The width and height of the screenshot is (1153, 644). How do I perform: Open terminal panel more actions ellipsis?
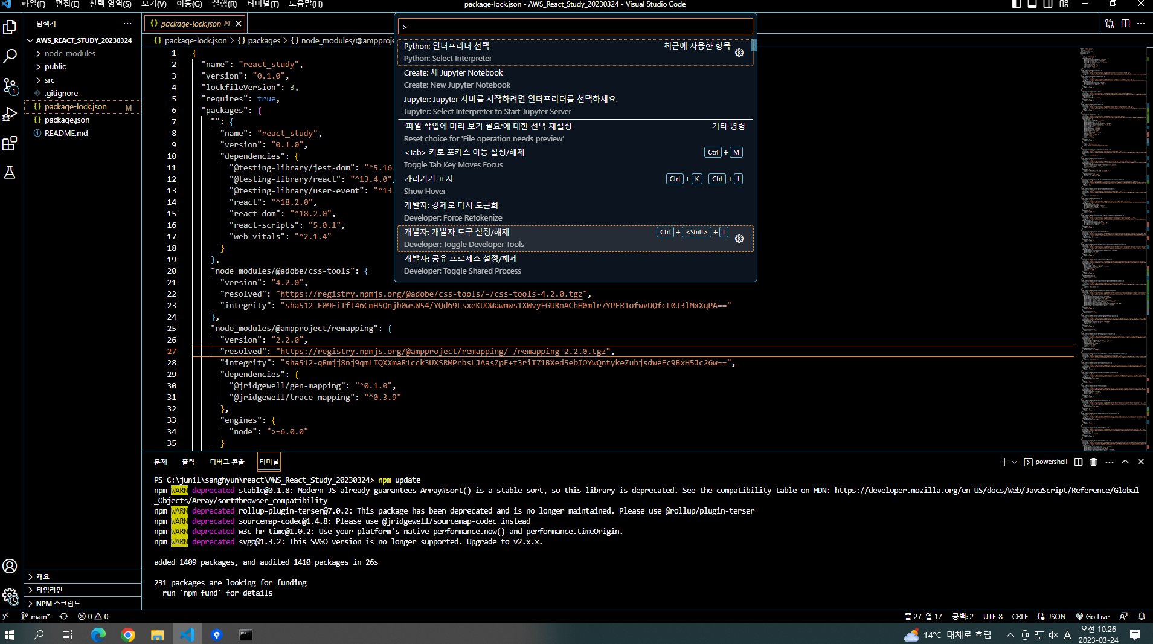pyautogui.click(x=1110, y=462)
